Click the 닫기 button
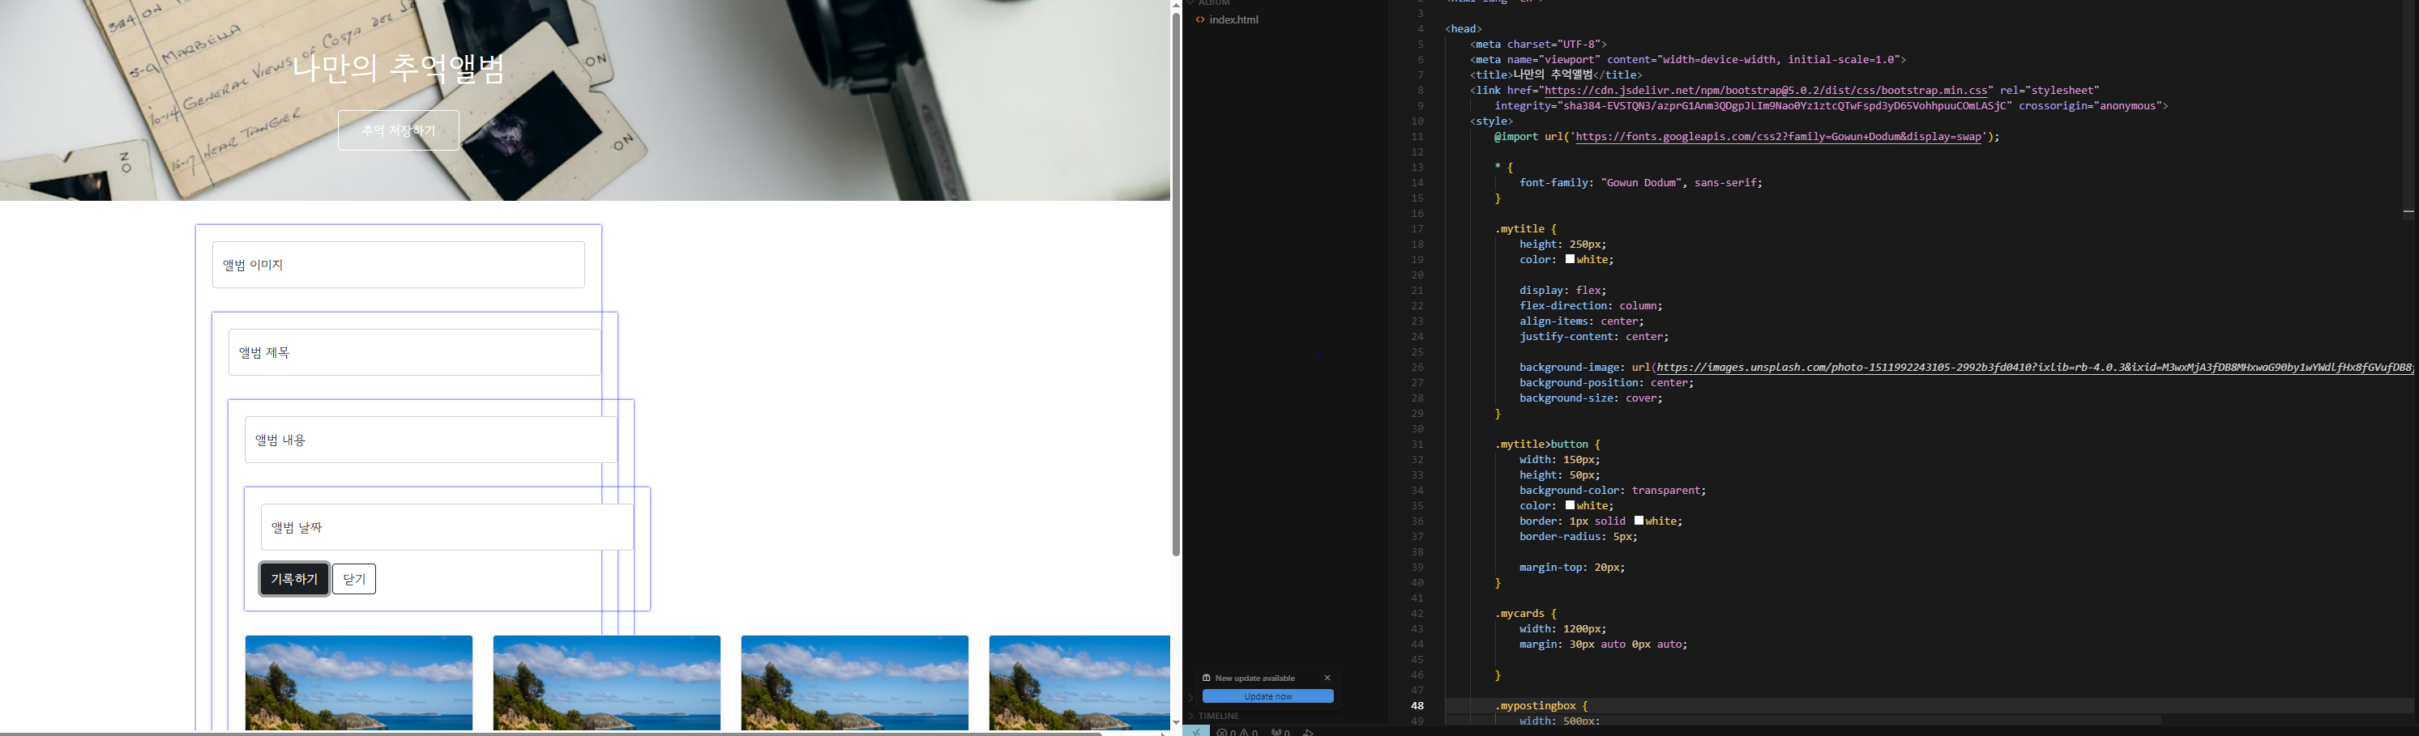2419x736 pixels. point(354,579)
